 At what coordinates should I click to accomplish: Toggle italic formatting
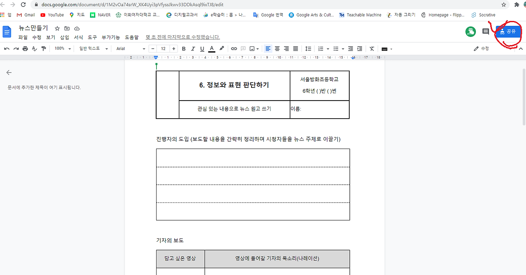click(193, 48)
